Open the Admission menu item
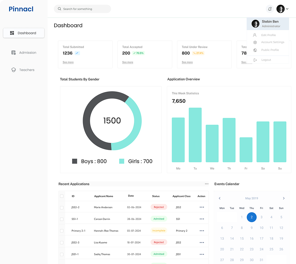Viewport: 296px width, 264px height. (x=28, y=53)
